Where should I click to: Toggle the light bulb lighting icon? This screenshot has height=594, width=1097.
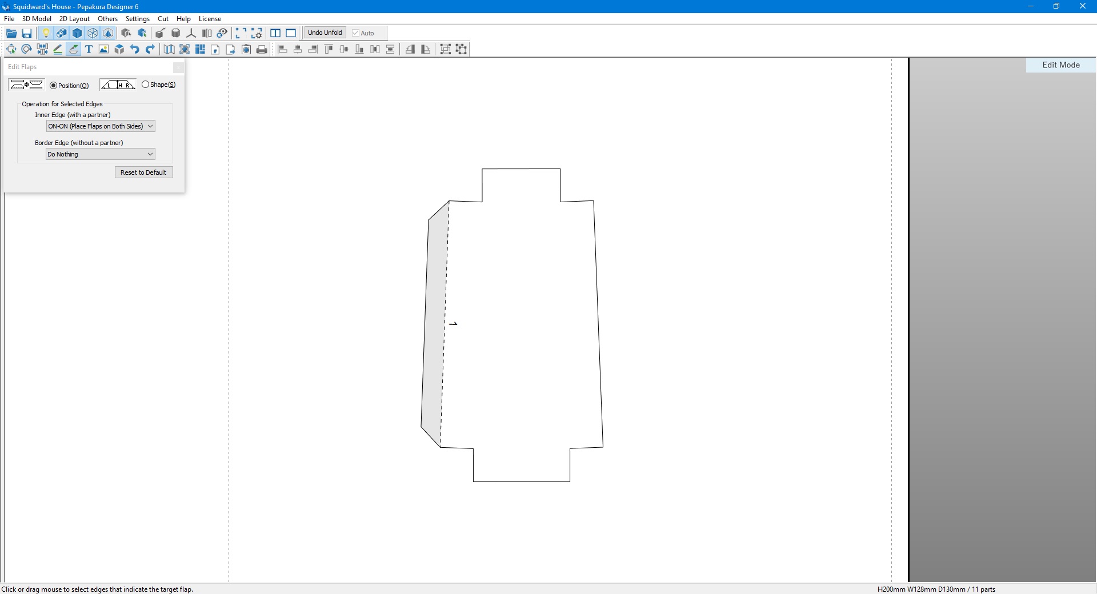46,33
